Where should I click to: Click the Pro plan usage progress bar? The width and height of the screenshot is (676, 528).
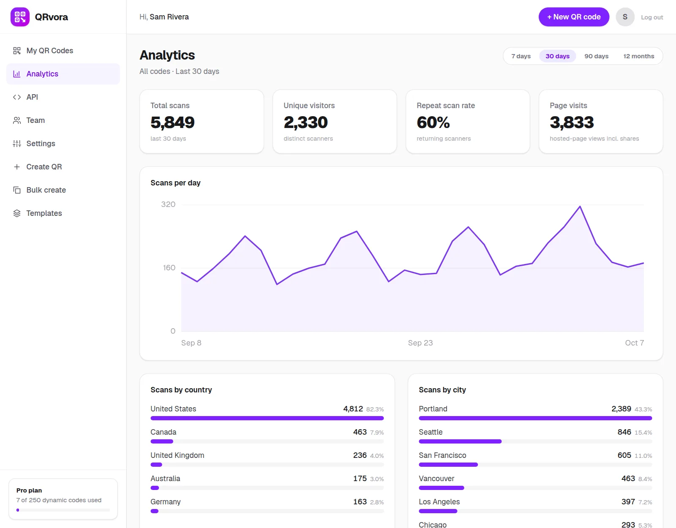(x=63, y=510)
